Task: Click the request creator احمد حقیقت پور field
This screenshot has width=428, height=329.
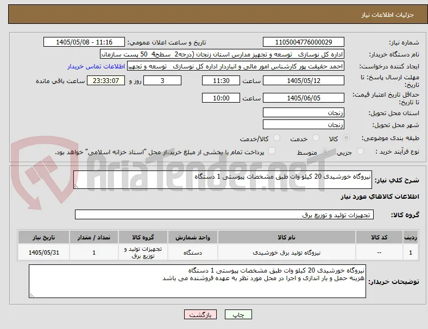Action: point(236,66)
